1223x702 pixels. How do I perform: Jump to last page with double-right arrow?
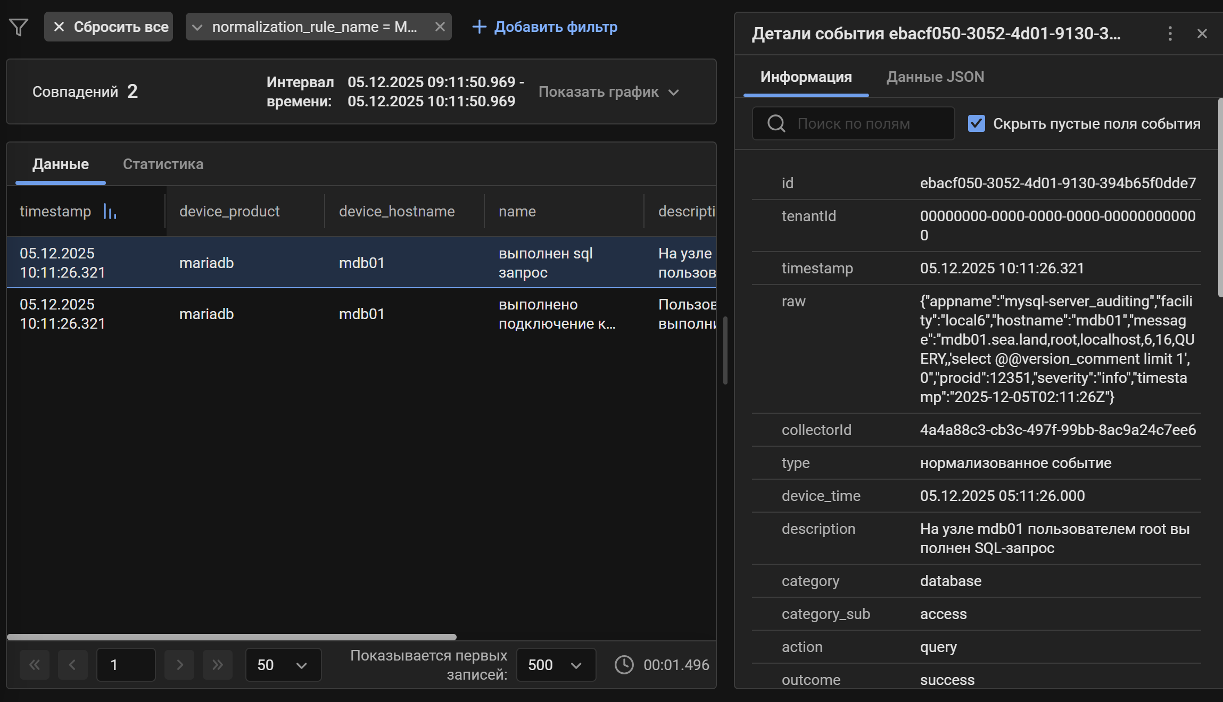point(217,665)
